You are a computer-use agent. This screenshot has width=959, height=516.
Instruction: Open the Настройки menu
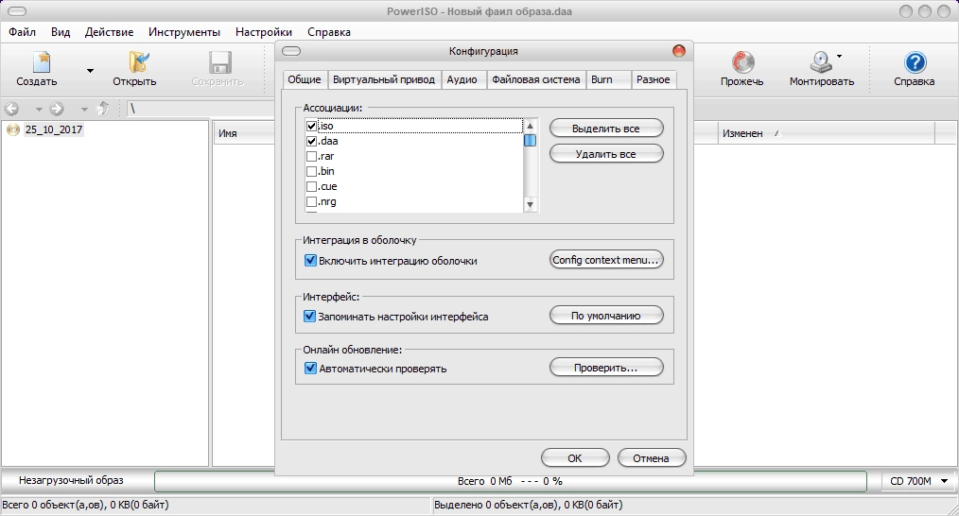click(264, 32)
